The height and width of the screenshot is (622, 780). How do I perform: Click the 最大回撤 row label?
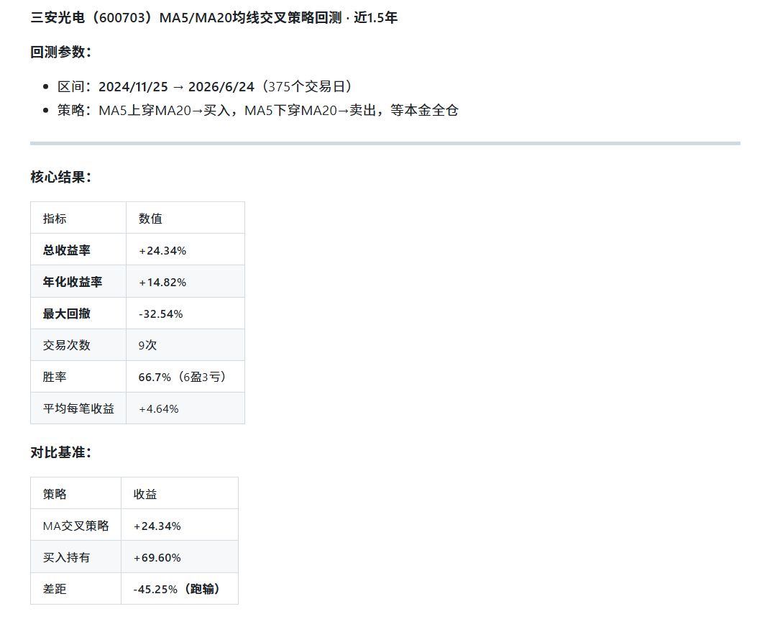click(x=67, y=314)
